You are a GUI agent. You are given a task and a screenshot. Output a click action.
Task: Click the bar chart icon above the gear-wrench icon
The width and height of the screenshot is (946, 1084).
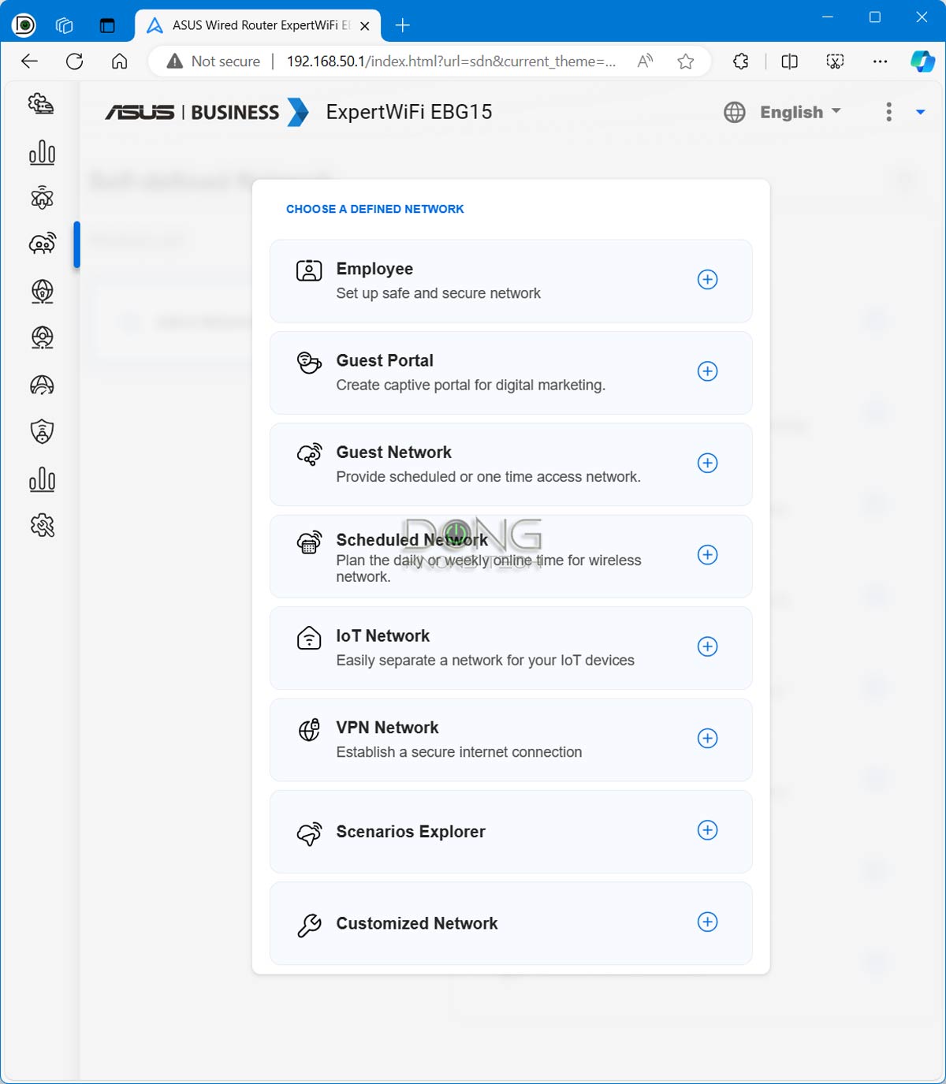[x=42, y=479]
